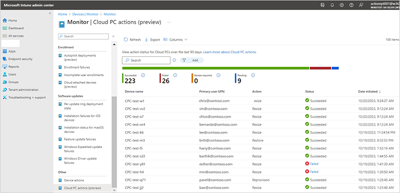Click the Refresh button

click(132, 40)
